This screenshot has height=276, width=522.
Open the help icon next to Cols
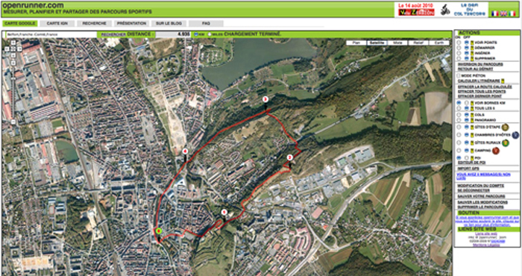[472, 115]
